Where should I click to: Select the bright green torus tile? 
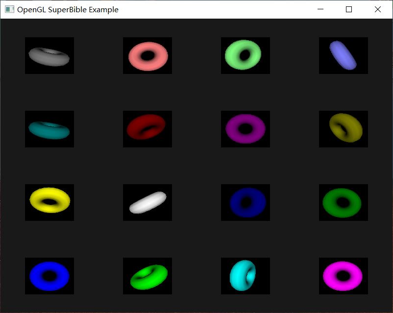coord(147,276)
